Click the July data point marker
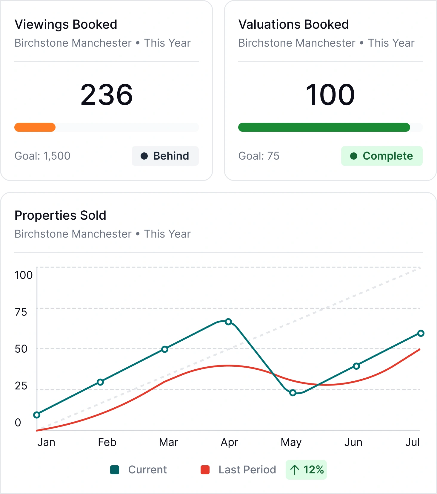The width and height of the screenshot is (437, 494). [x=421, y=333]
